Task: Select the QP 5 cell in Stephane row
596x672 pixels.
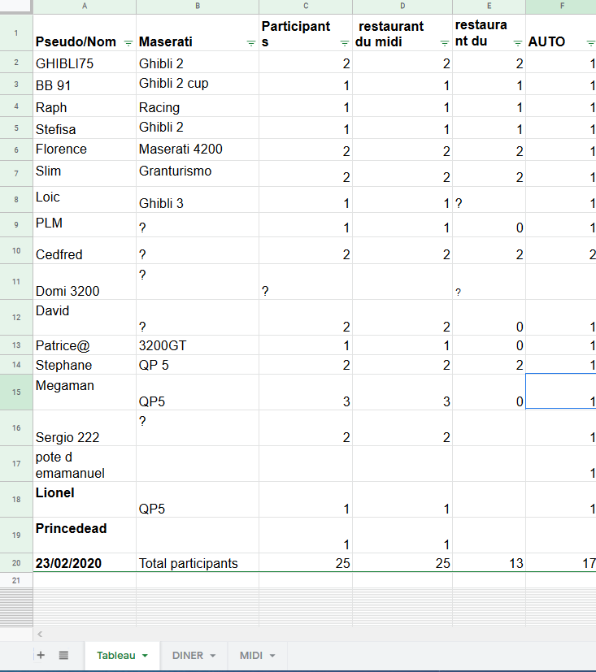Action: (x=198, y=365)
